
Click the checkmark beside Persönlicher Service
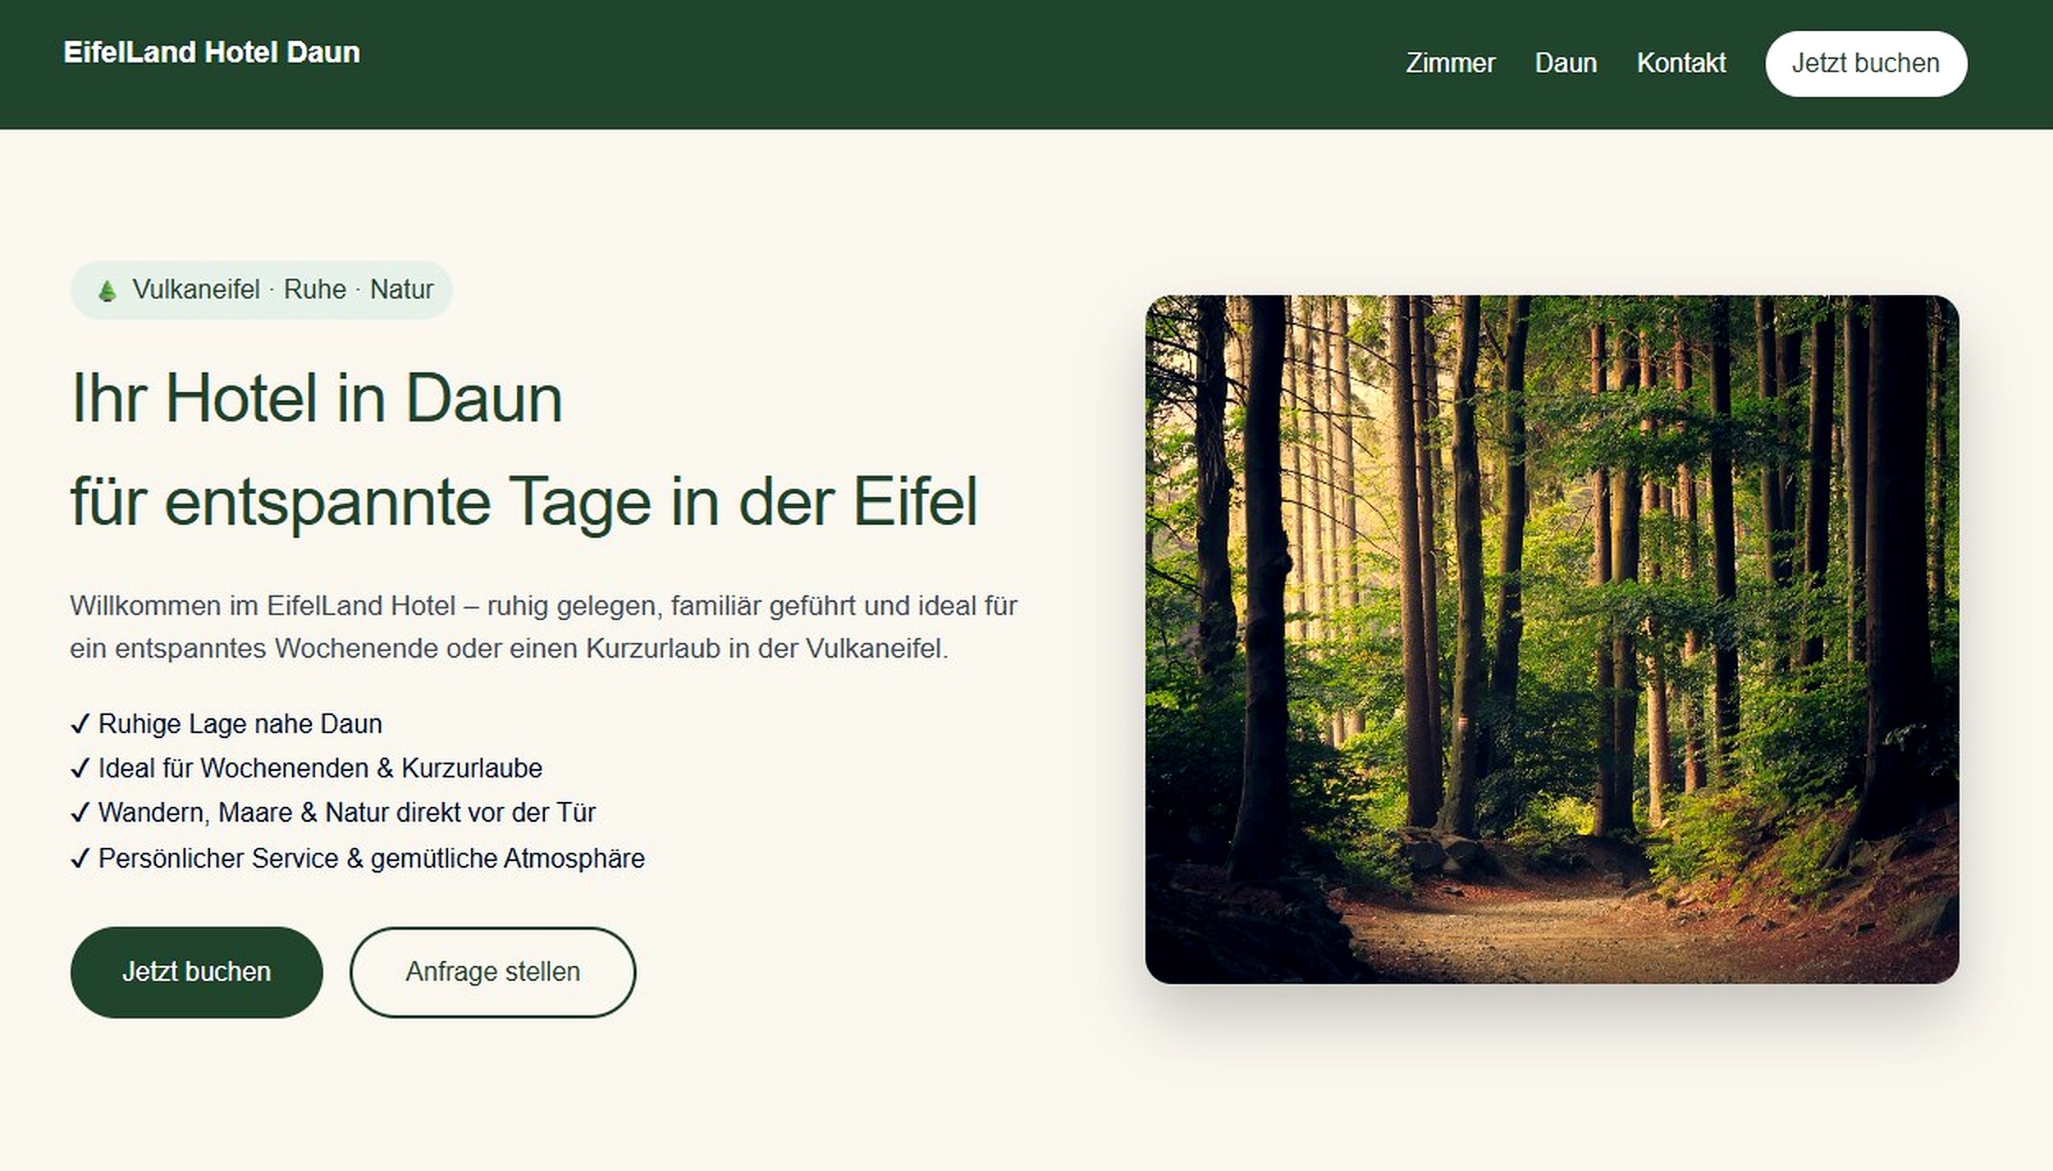80,859
